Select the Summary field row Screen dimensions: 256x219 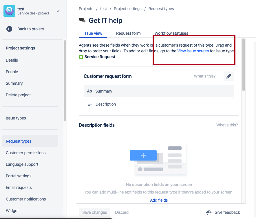coord(159,91)
